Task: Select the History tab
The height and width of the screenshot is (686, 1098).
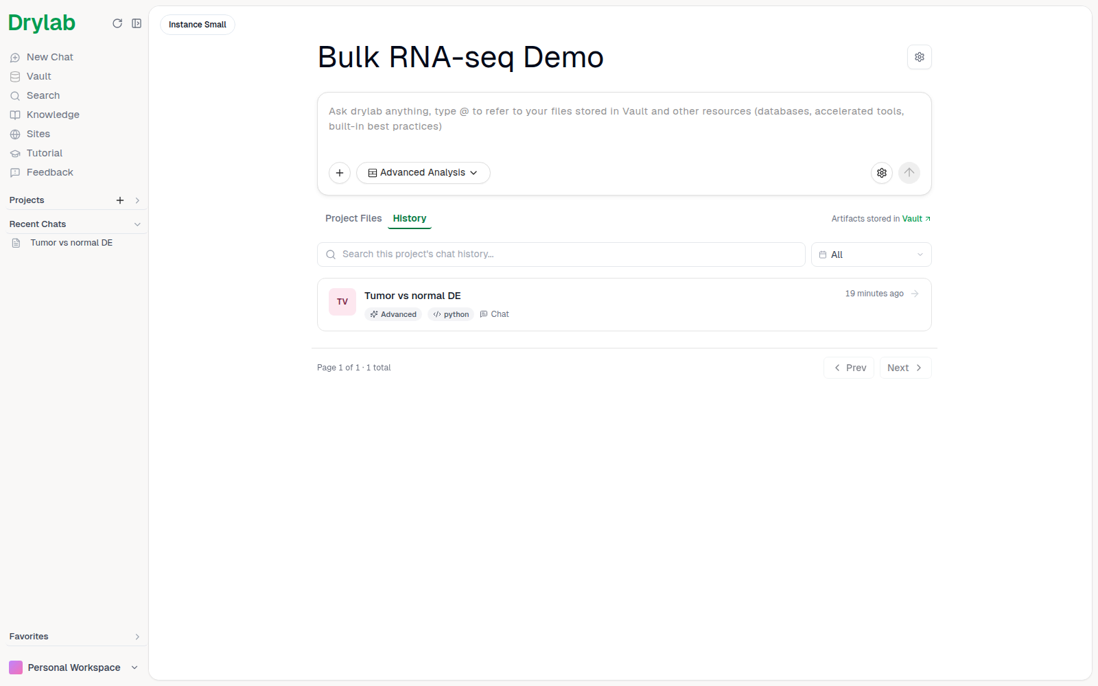Action: click(410, 218)
